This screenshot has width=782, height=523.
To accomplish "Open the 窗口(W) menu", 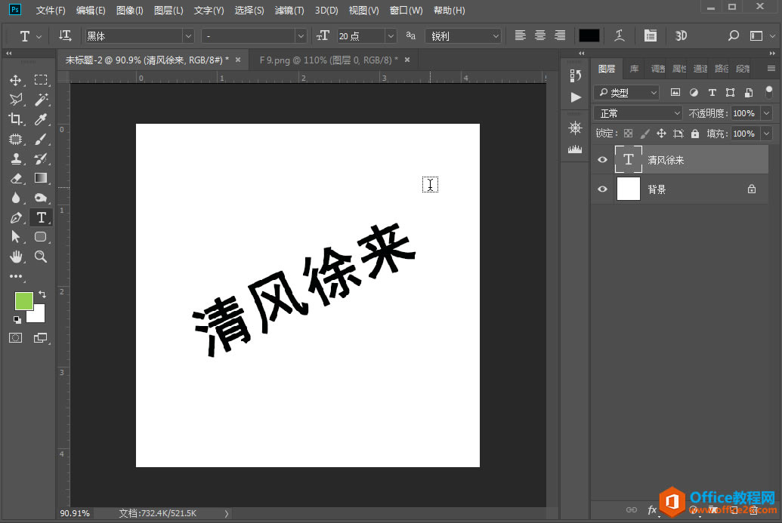I will 406,11.
